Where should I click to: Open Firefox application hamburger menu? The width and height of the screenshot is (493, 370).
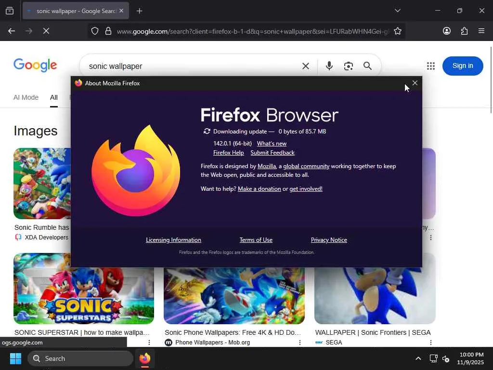pyautogui.click(x=481, y=31)
